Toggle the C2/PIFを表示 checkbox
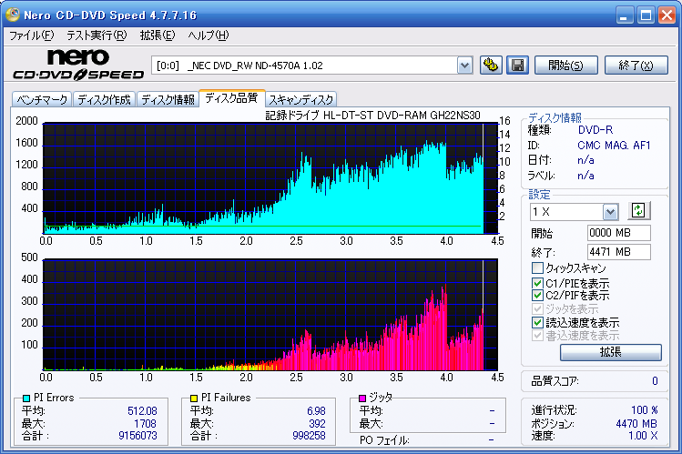Viewport: 682px width, 454px height. pyautogui.click(x=537, y=296)
